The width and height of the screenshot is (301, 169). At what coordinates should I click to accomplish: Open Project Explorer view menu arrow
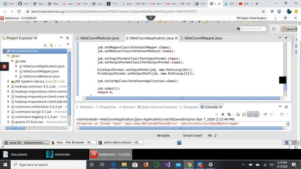pos(68,45)
